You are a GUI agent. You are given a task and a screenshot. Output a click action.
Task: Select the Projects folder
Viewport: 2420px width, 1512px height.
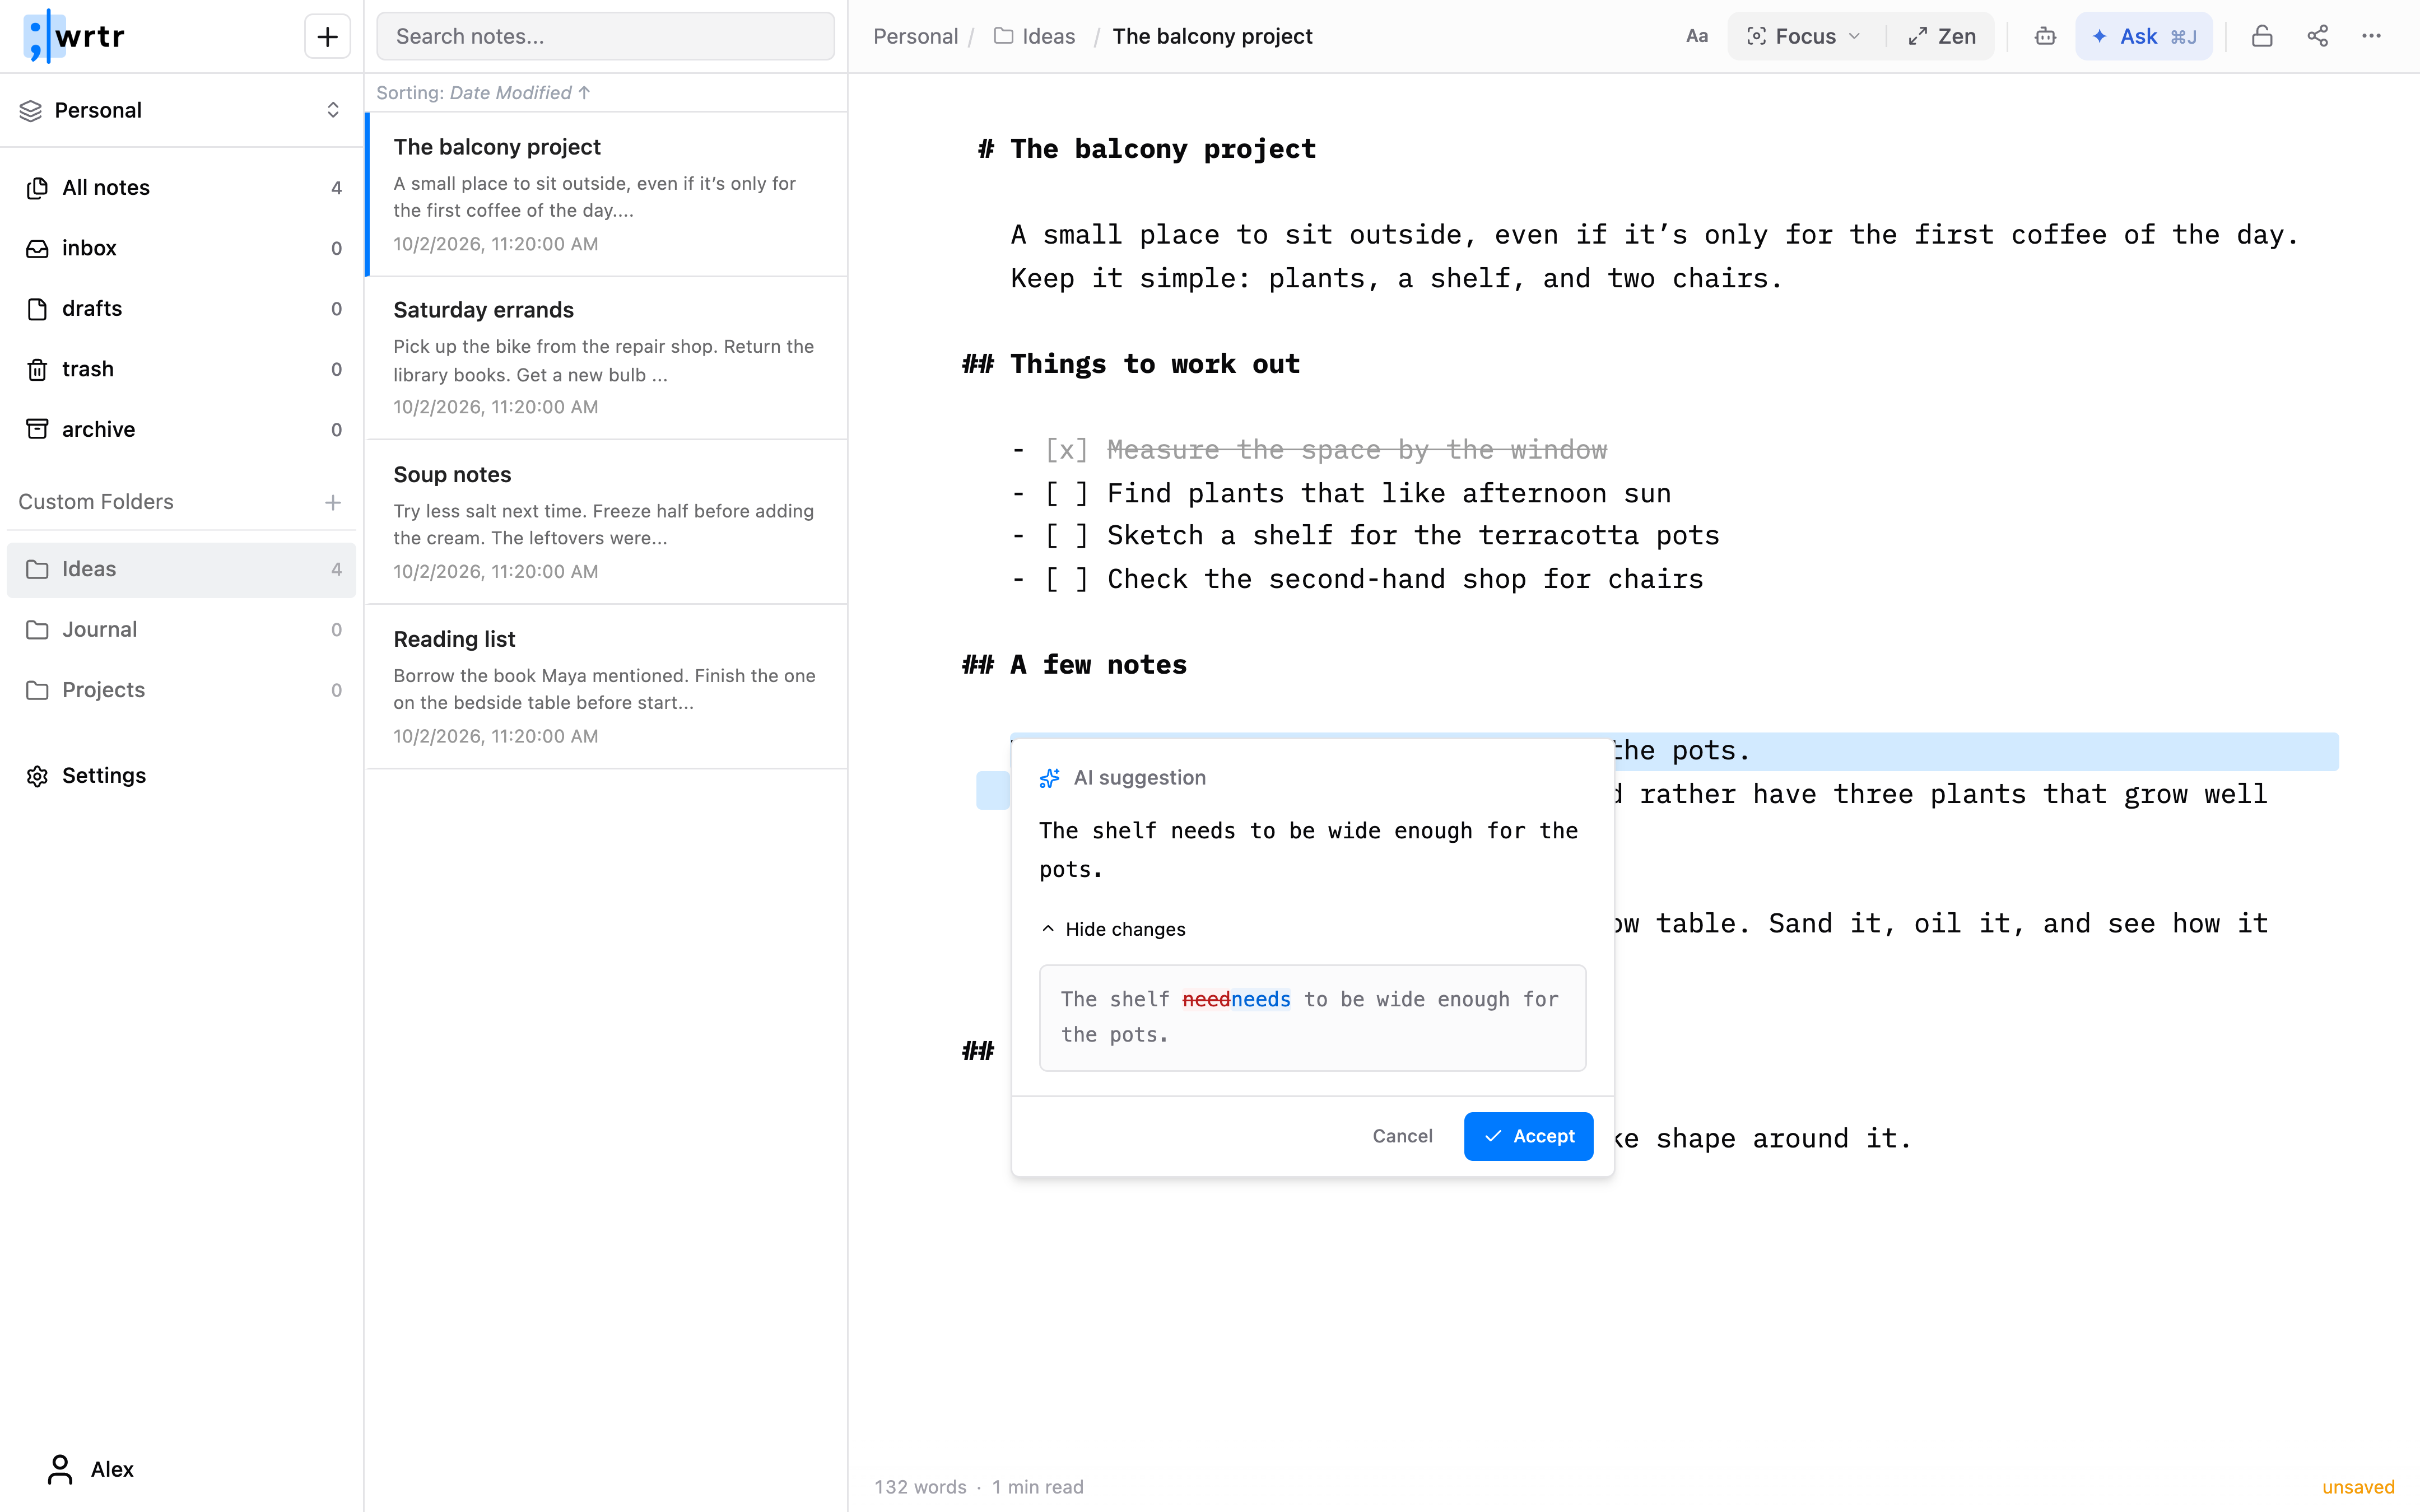(181, 690)
